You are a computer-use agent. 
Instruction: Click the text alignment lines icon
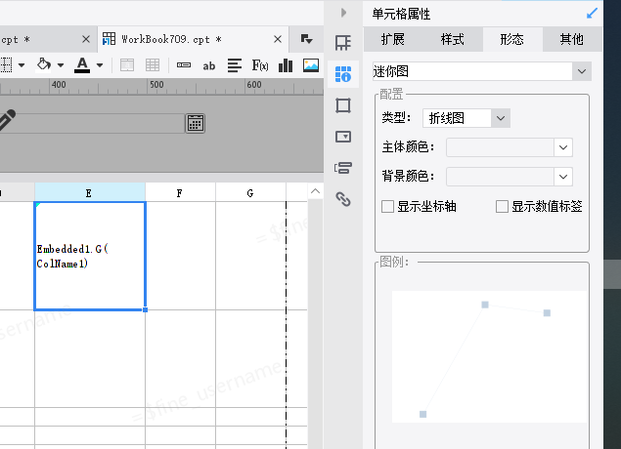[235, 65]
